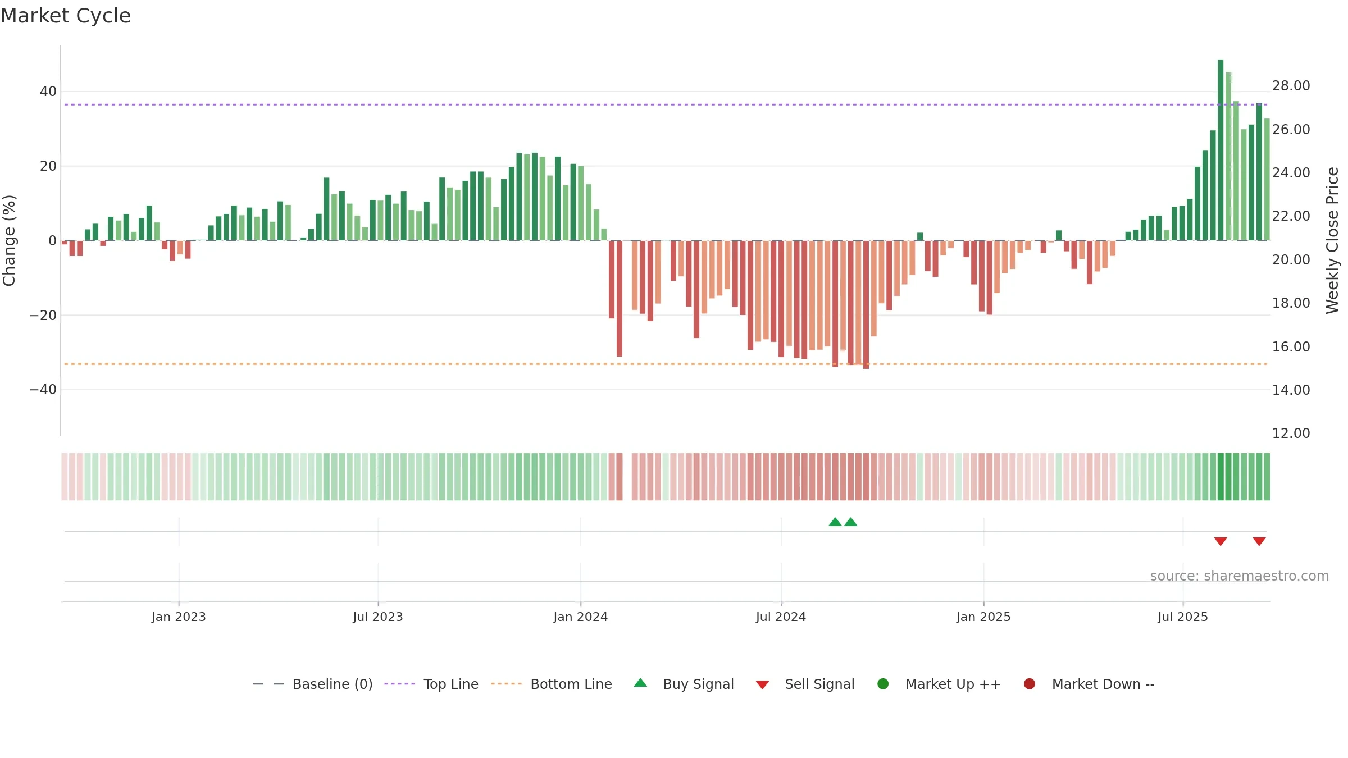Image resolution: width=1348 pixels, height=758 pixels.
Task: Click the 24.00 price tick label
Action: pyautogui.click(x=1291, y=172)
